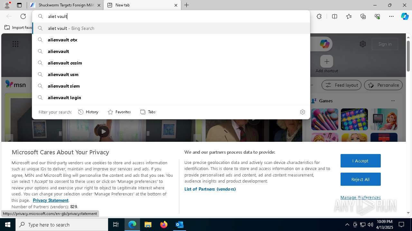Select the 'alienvault login' suggestion
Image resolution: width=412 pixels, height=231 pixels.
point(171,98)
